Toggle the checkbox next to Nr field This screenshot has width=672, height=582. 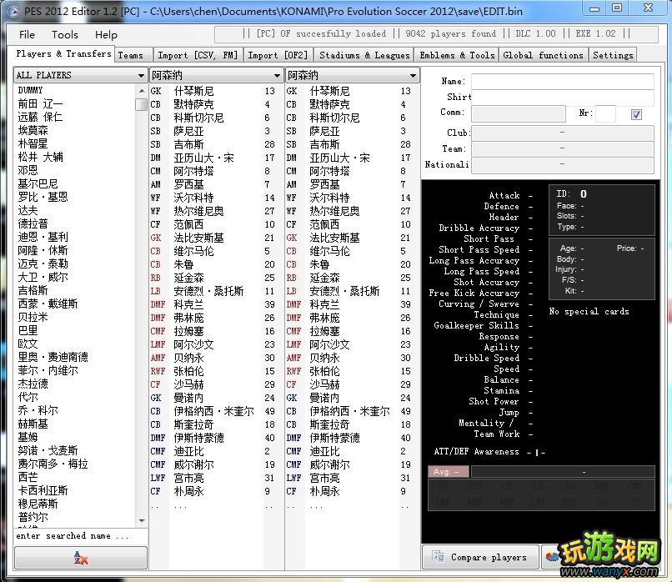tap(636, 114)
